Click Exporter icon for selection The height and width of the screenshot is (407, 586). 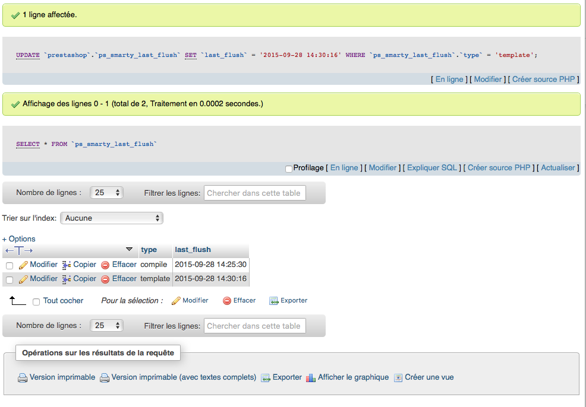[274, 301]
